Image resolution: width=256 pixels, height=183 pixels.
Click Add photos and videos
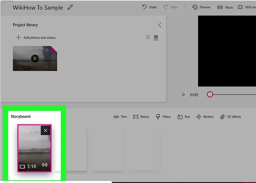pos(36,38)
